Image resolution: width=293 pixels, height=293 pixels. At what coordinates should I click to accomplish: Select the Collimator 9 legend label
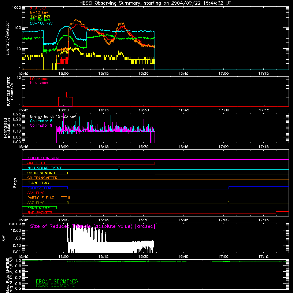(x=41, y=125)
